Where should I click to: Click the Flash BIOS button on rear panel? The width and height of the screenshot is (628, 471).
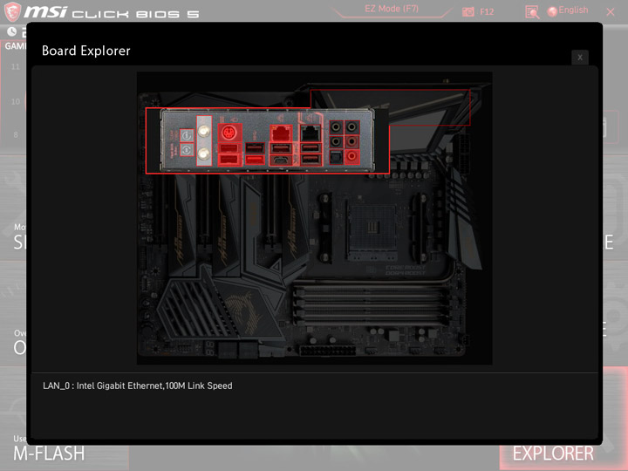[187, 150]
